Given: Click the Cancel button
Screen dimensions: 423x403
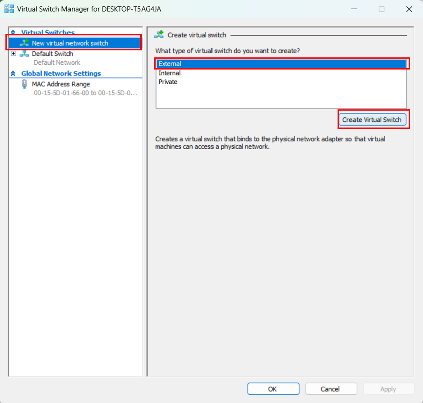Looking at the screenshot, I should [x=331, y=389].
